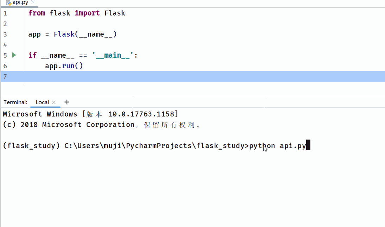Viewport: 385px width, 227px height.
Task: Click app.run() on line 6
Action: [x=63, y=66]
